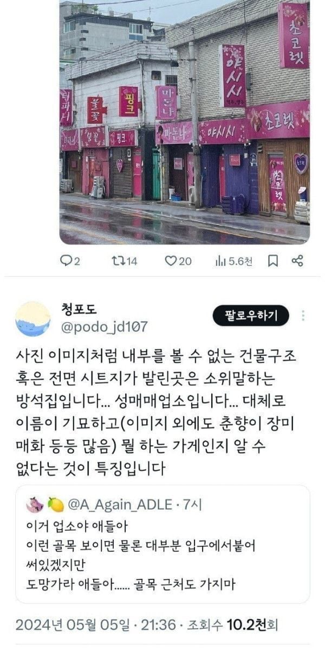Click the 팔로우하기 follow button
This screenshot has width=325, height=651.
pyautogui.click(x=251, y=315)
